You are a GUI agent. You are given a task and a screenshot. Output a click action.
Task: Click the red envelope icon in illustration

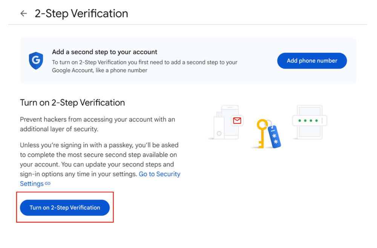[237, 121]
